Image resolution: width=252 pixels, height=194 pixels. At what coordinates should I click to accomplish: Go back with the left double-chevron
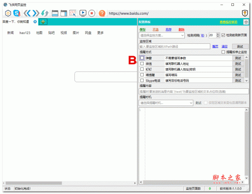(x=27, y=13)
